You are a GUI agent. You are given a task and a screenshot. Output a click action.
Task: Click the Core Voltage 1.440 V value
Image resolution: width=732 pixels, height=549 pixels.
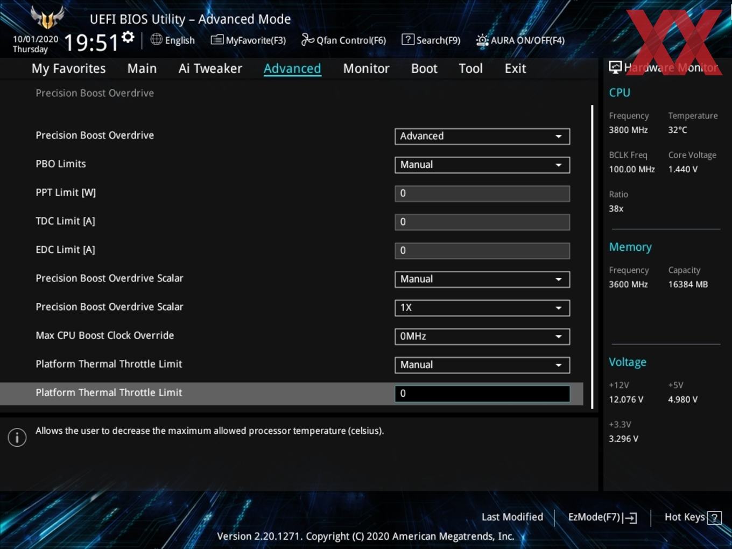[682, 169]
